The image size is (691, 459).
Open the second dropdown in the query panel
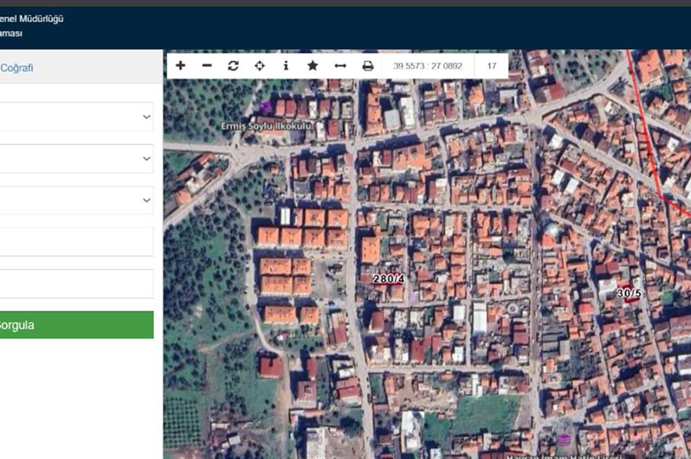pyautogui.click(x=76, y=158)
